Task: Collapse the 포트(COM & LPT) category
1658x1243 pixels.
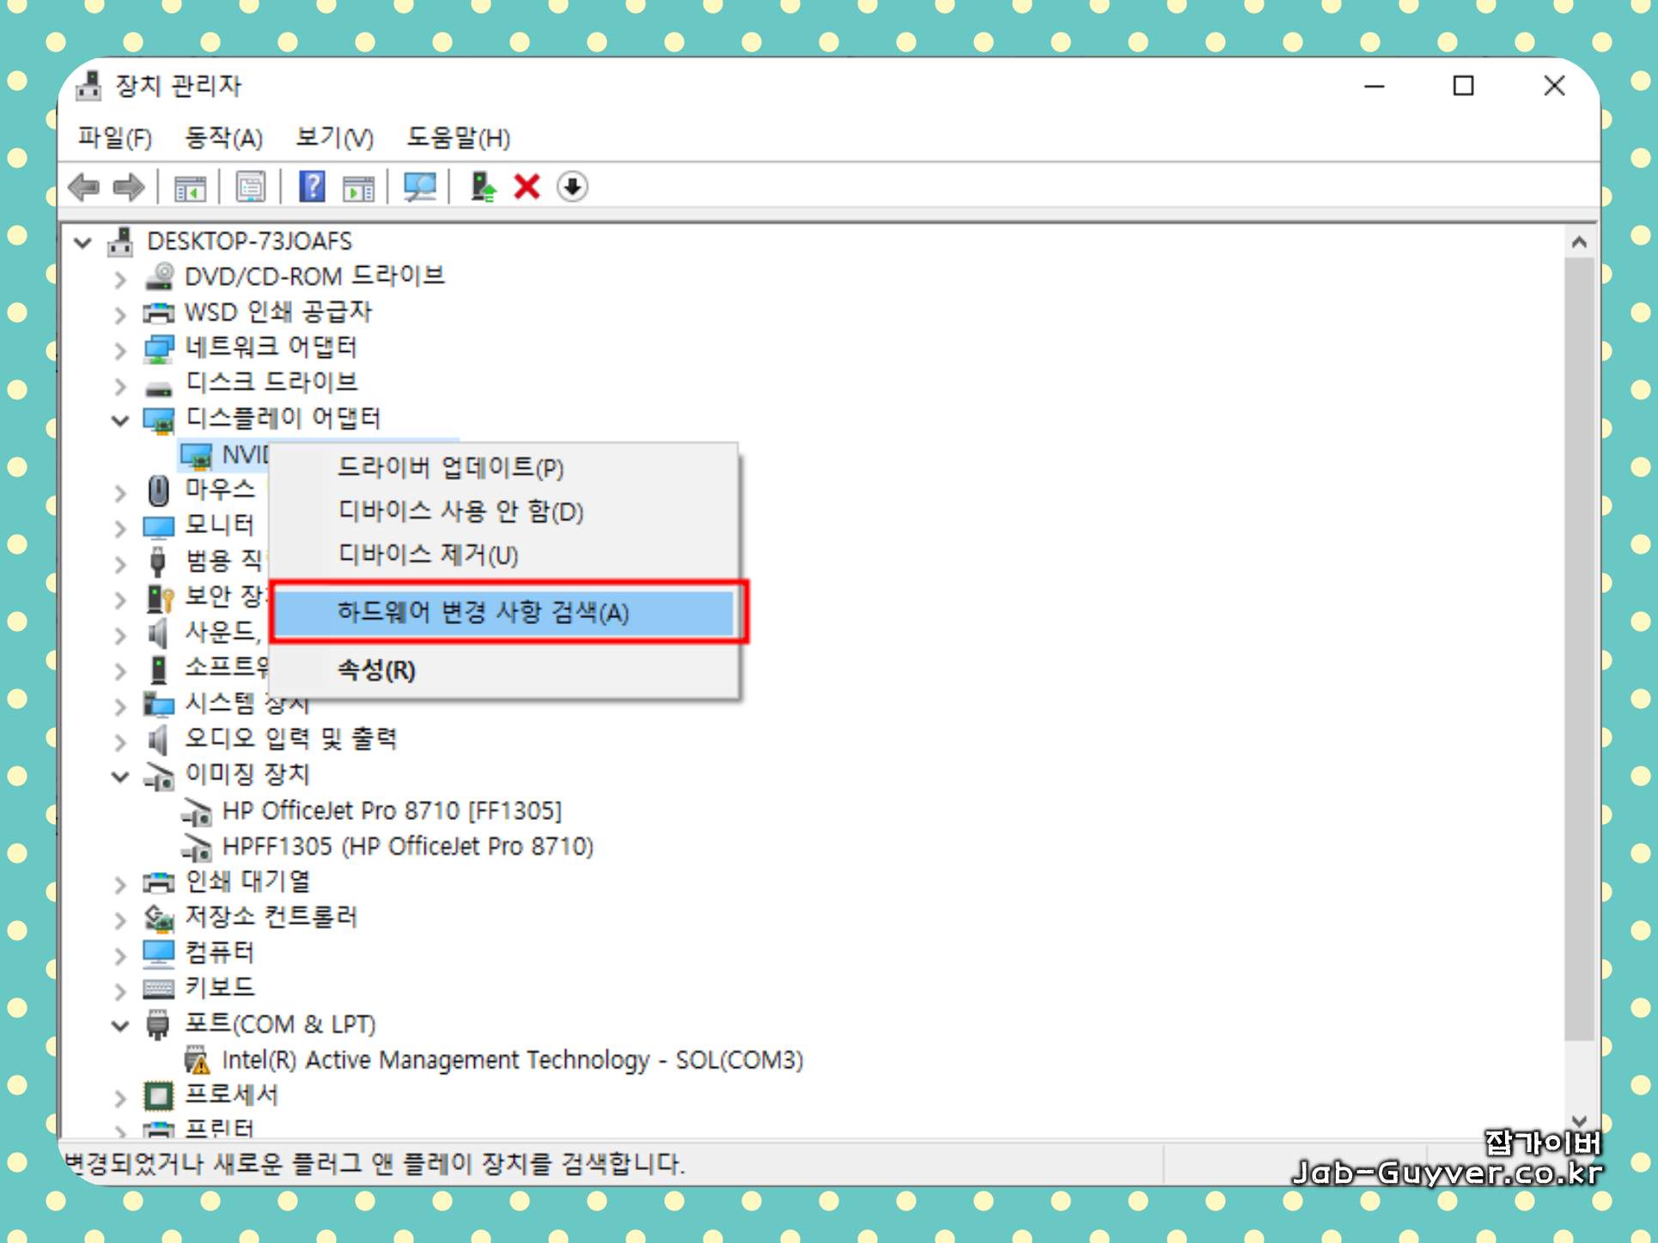Action: point(120,1024)
